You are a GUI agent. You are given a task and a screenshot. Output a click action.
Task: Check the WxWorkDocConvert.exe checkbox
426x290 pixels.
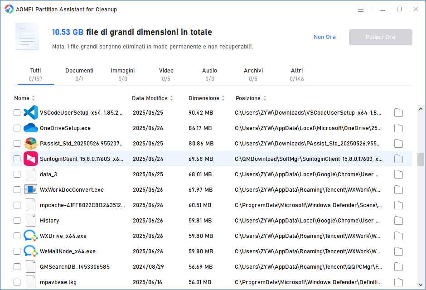click(x=17, y=189)
